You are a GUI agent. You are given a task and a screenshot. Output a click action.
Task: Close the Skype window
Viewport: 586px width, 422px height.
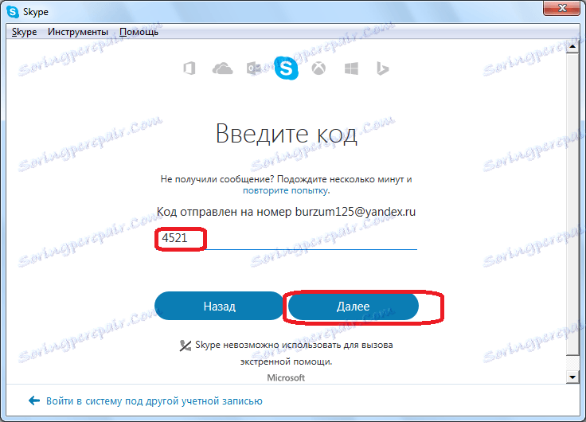pos(561,8)
